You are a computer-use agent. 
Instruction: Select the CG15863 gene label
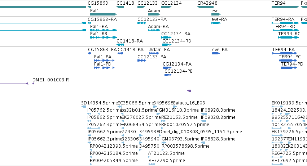pos(98,3)
